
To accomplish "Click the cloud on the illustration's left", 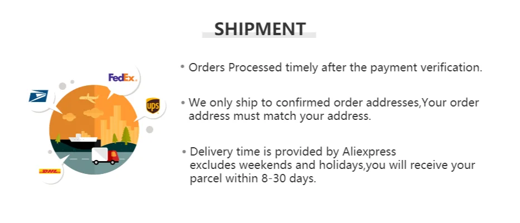I will point(69,117).
